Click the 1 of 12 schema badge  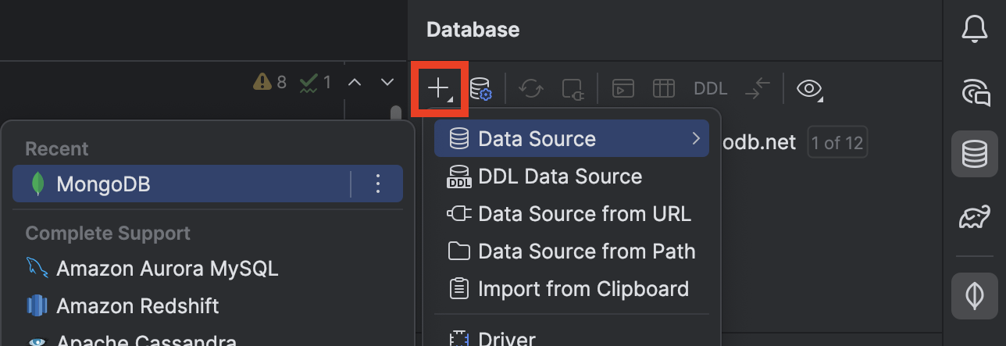837,143
